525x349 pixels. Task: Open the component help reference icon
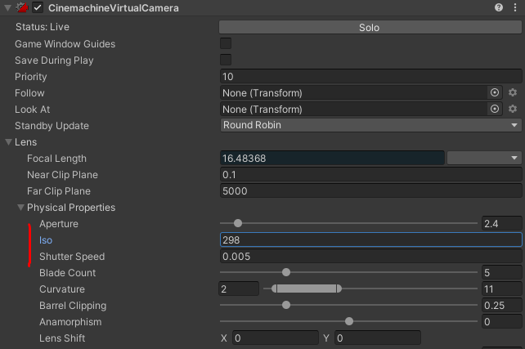click(x=499, y=7)
